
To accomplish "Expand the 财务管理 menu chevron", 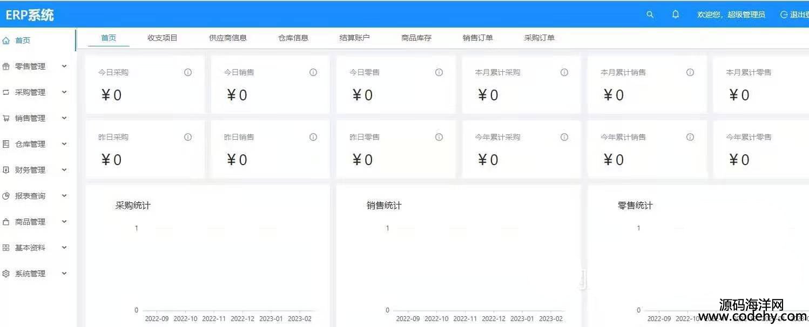I will coord(64,170).
